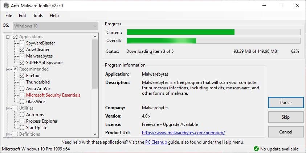
Task: Open the File menu
Action: [x=9, y=16]
